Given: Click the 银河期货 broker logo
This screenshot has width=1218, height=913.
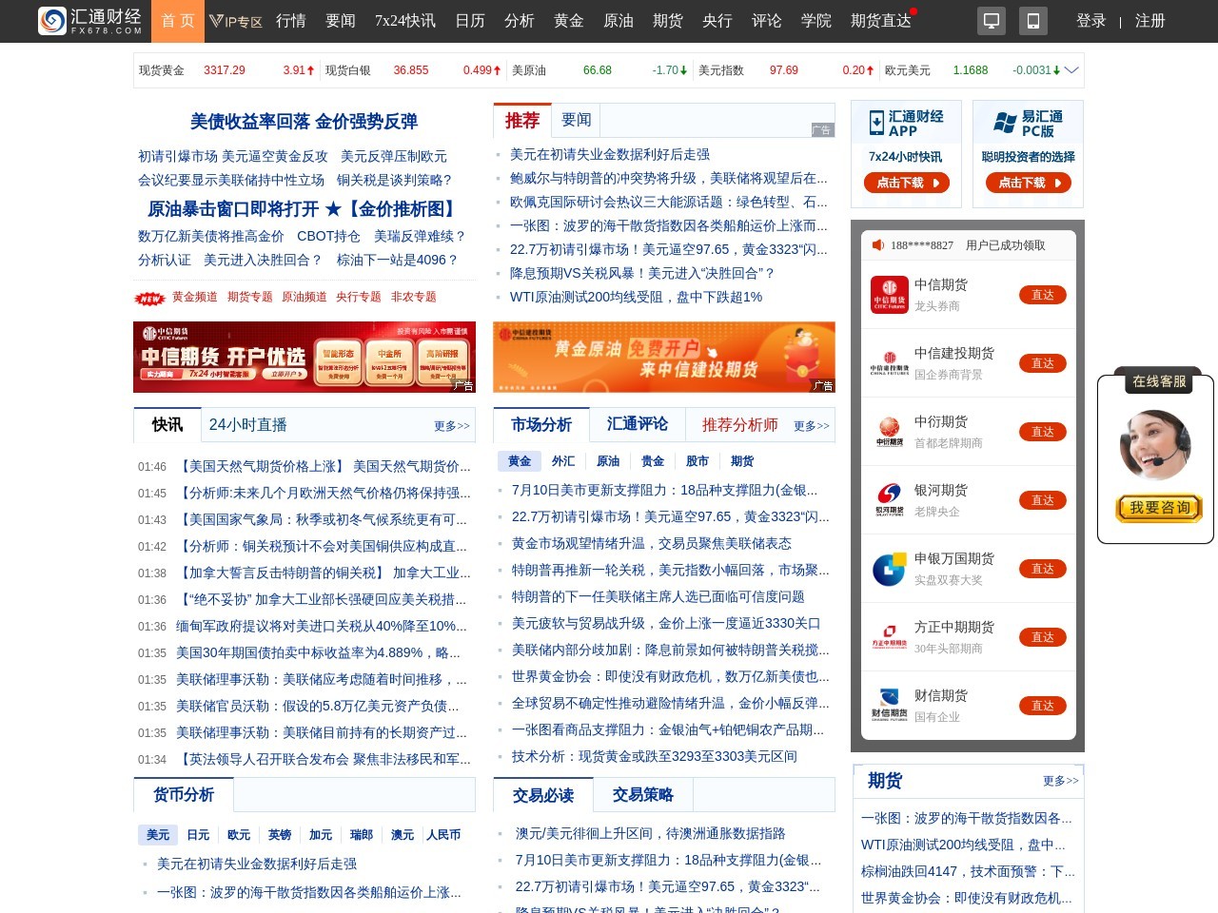Looking at the screenshot, I should (x=890, y=499).
